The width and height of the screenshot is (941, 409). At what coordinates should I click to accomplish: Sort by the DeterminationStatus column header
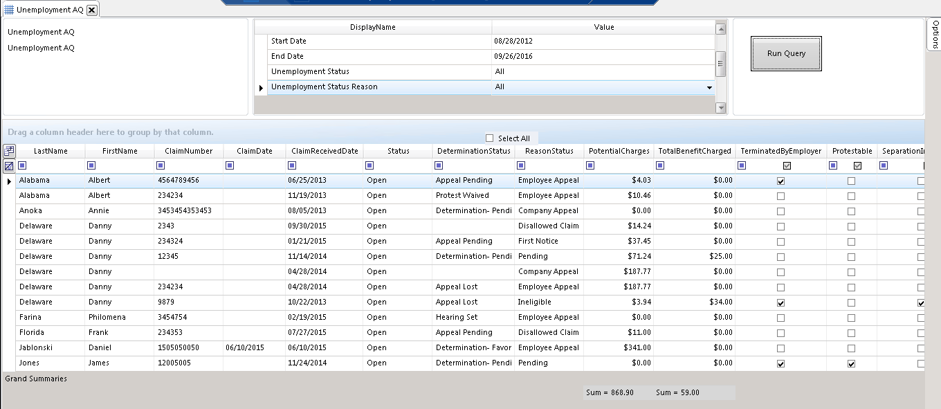click(473, 151)
